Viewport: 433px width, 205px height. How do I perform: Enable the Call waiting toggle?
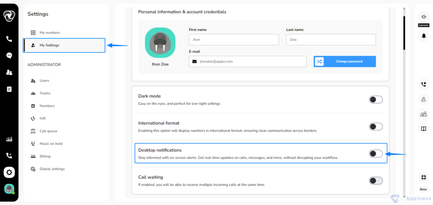click(376, 181)
